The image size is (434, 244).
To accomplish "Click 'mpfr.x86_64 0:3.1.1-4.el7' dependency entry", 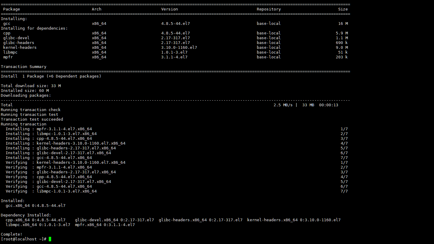I will coord(105,225).
